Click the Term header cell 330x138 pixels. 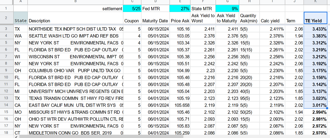[x=294, y=18]
